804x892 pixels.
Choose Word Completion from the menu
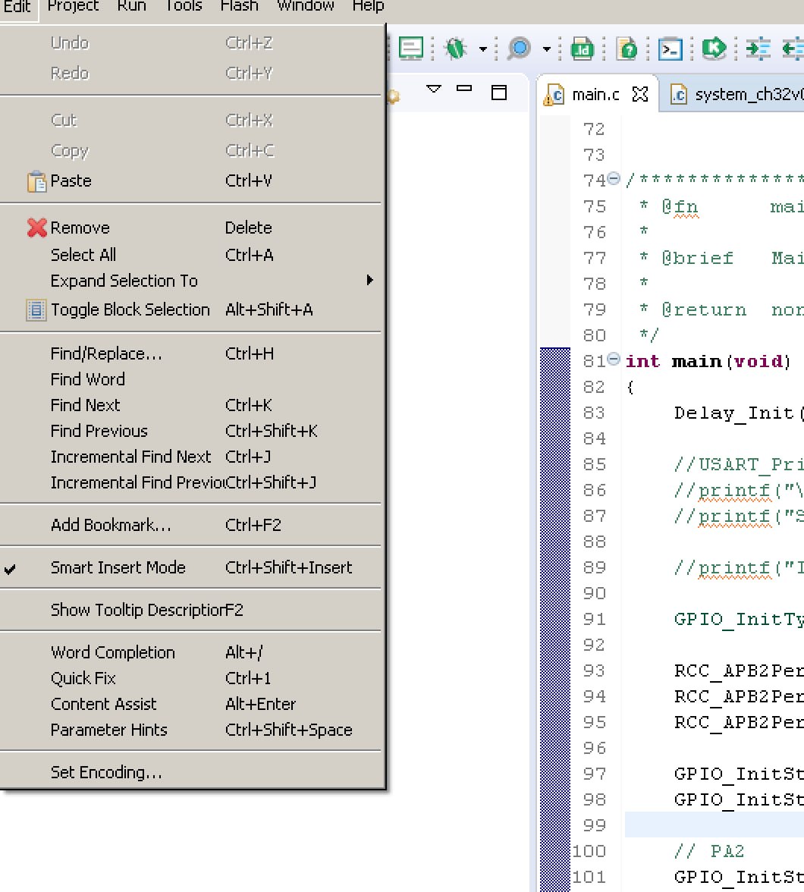[x=190, y=652]
